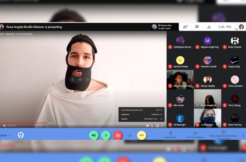246x162 pixels.
Task: Enter fullscreen on the video player
Action: coord(162,126)
